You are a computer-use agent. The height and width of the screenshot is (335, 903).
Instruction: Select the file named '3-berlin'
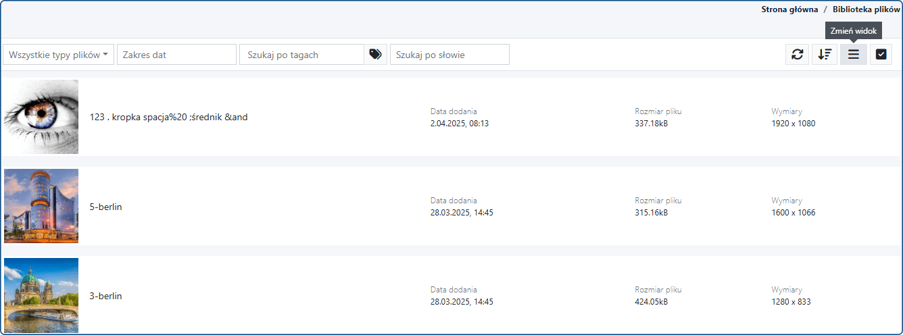[106, 296]
